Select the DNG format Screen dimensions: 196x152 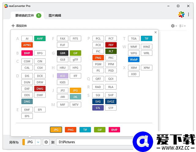pyautogui.click(x=27, y=101)
